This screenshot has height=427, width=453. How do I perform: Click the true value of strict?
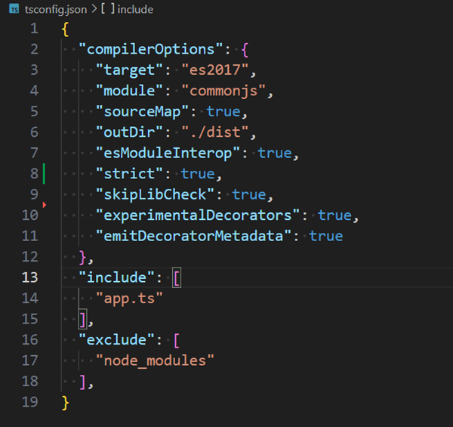pyautogui.click(x=198, y=174)
